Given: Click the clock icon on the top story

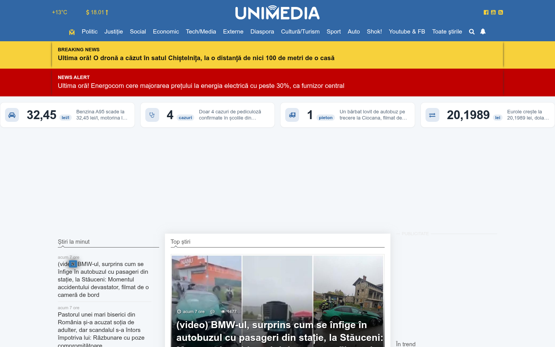Looking at the screenshot, I should coord(179,312).
